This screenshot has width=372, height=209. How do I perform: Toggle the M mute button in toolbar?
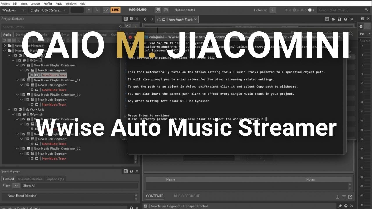click(x=89, y=10)
